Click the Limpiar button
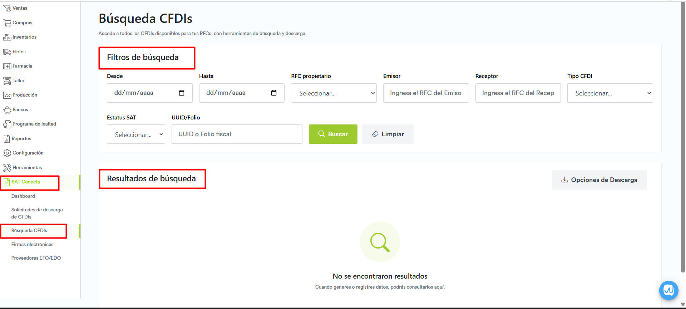 click(x=388, y=134)
